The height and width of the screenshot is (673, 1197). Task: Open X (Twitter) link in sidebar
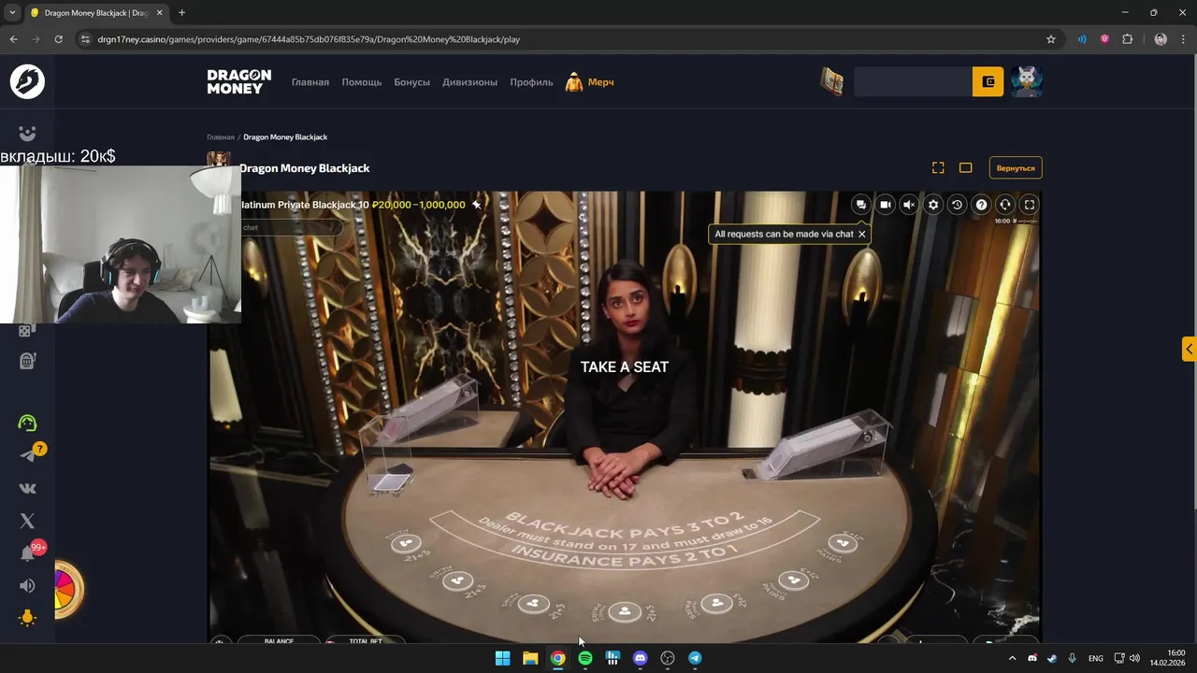[27, 521]
